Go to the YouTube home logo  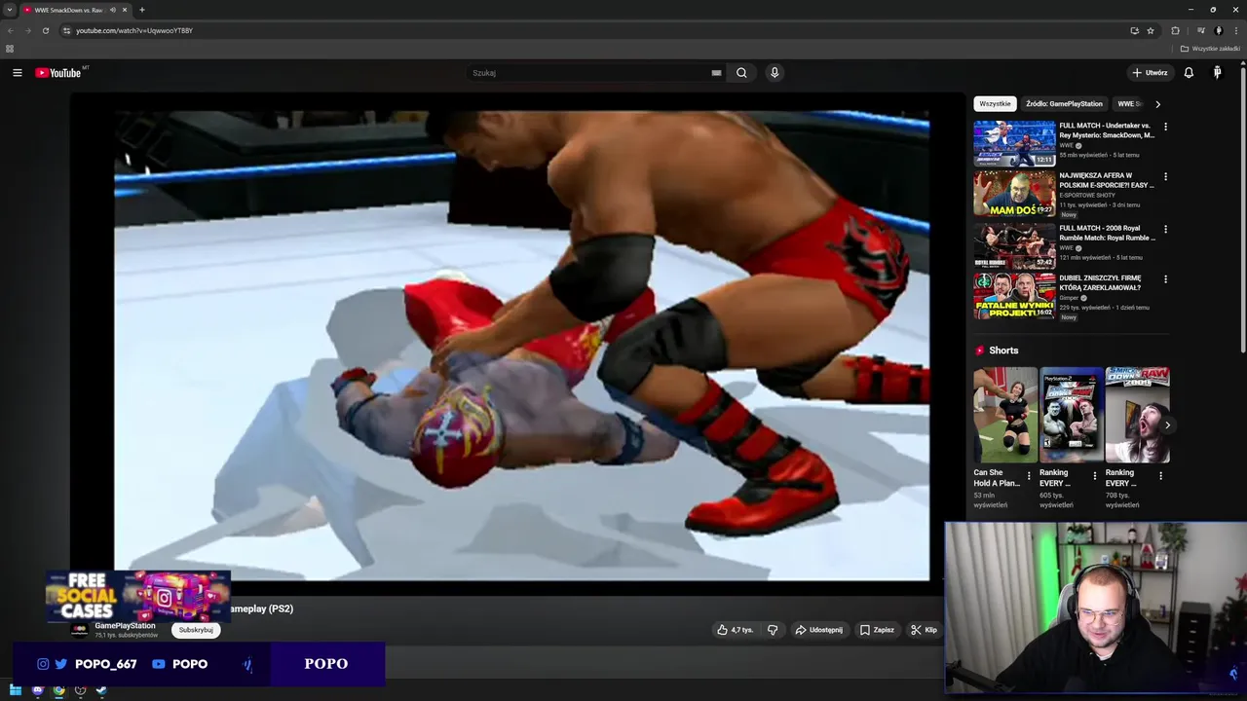click(x=58, y=73)
